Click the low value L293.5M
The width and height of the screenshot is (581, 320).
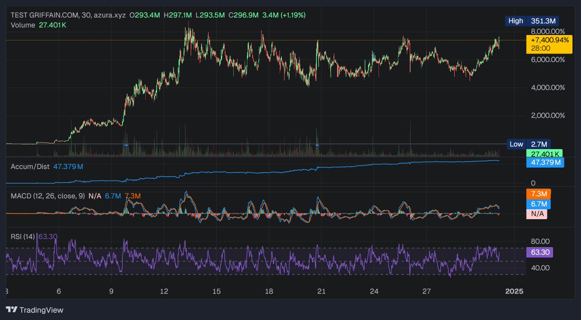coord(210,15)
